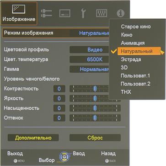Open the Цвет. температура dropdown showing 6500K

[x=89, y=59]
